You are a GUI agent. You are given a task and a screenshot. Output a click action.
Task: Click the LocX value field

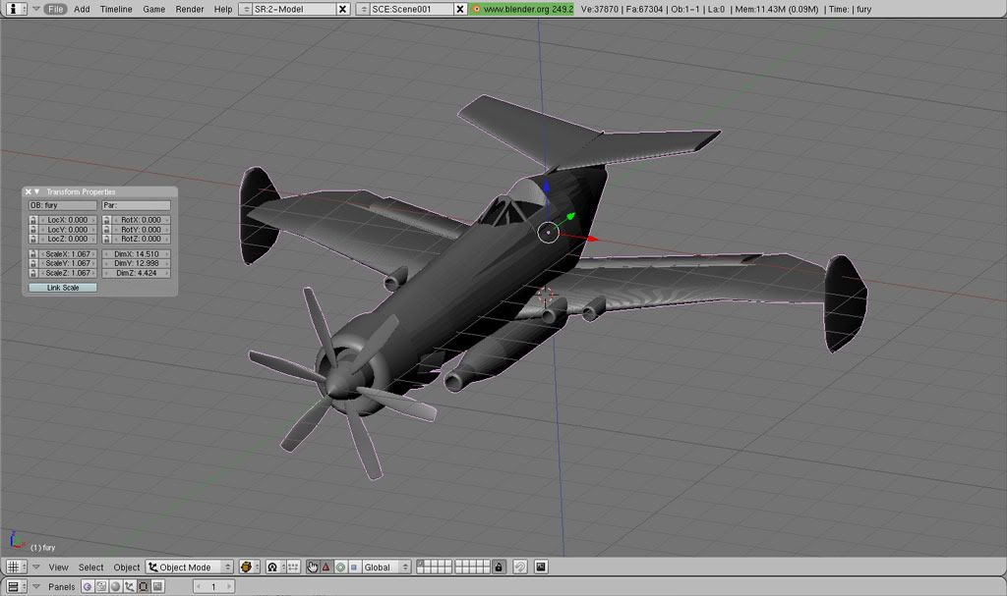coord(68,220)
